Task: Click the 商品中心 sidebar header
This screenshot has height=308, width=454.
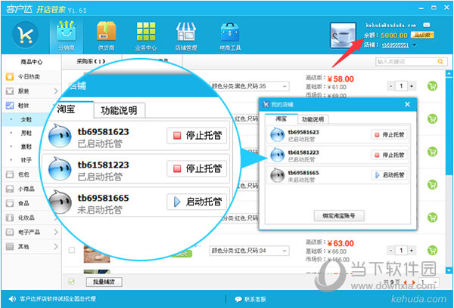Action: pyautogui.click(x=31, y=62)
